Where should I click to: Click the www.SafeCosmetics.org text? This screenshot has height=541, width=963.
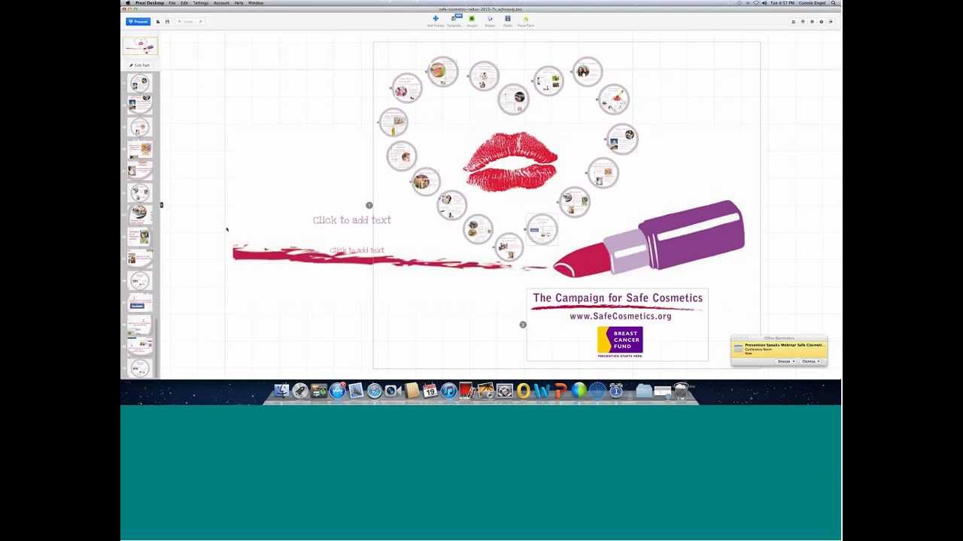pos(621,316)
